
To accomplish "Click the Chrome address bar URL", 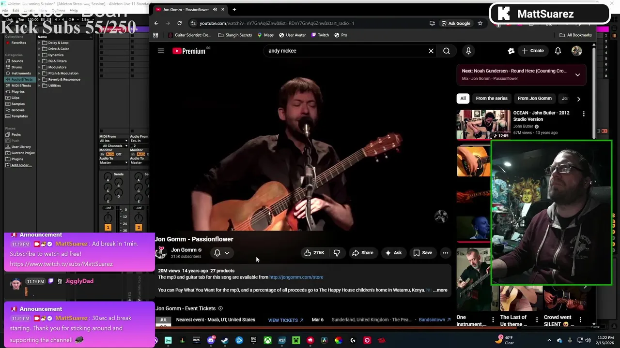I will pos(277,23).
